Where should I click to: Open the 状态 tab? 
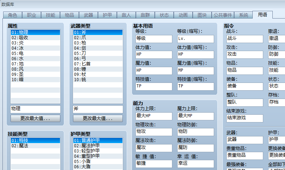point(164,15)
